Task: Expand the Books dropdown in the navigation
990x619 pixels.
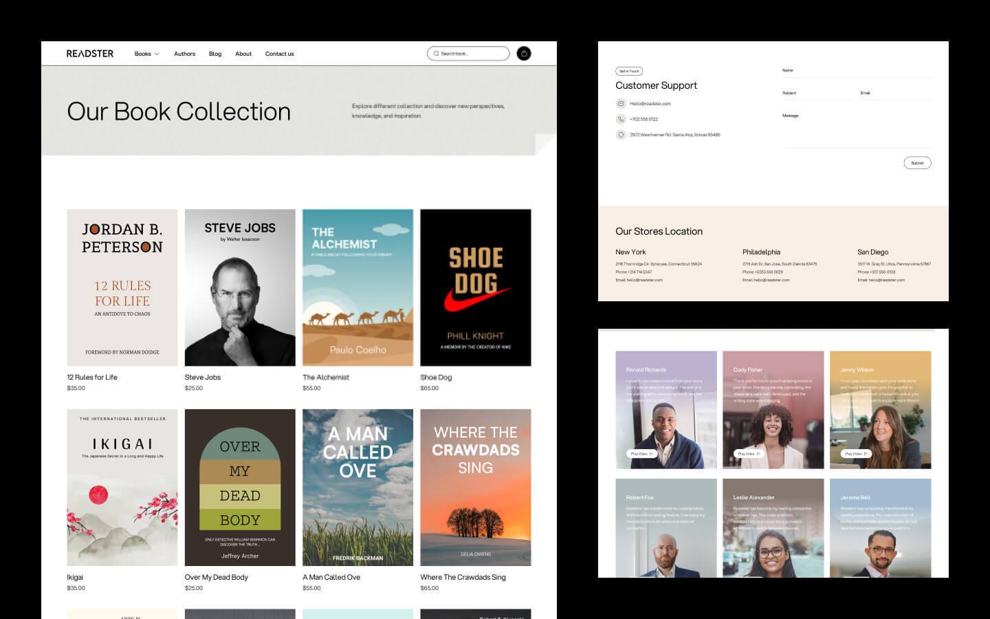Action: coord(146,53)
